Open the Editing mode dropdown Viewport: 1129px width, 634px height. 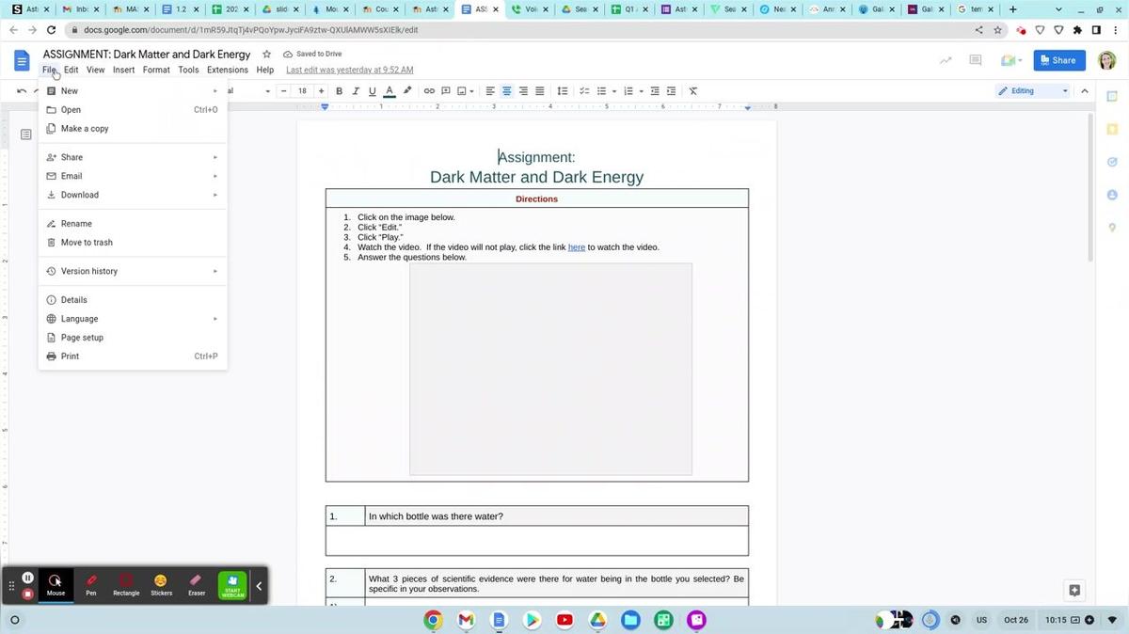(1033, 91)
